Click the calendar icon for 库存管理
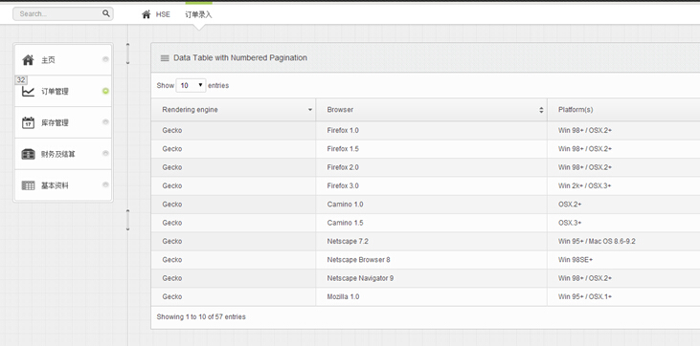Viewport: 700px width, 346px height. coord(28,122)
